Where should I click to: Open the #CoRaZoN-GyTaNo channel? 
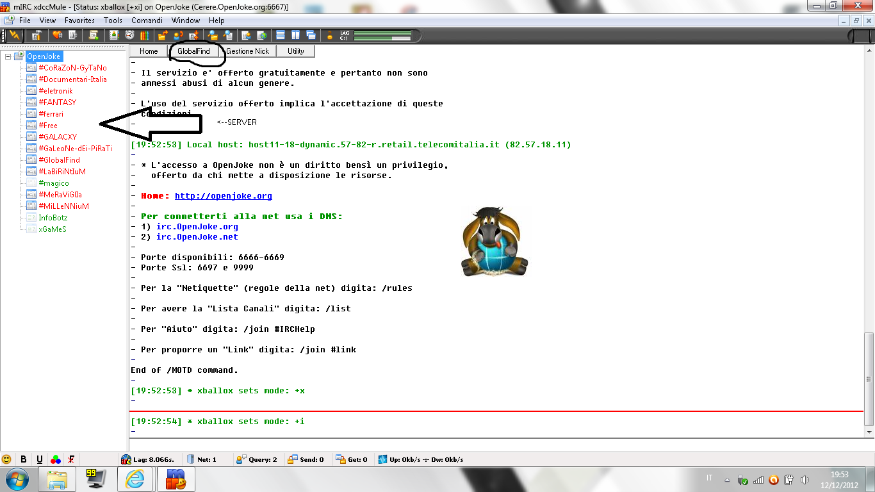coord(72,68)
